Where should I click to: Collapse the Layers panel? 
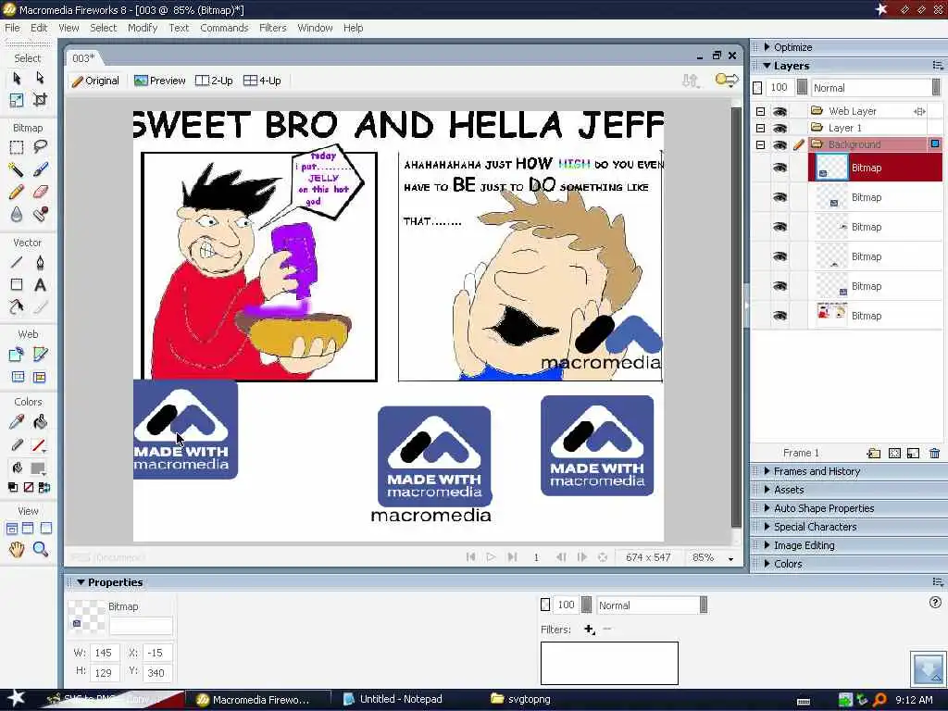click(x=767, y=66)
